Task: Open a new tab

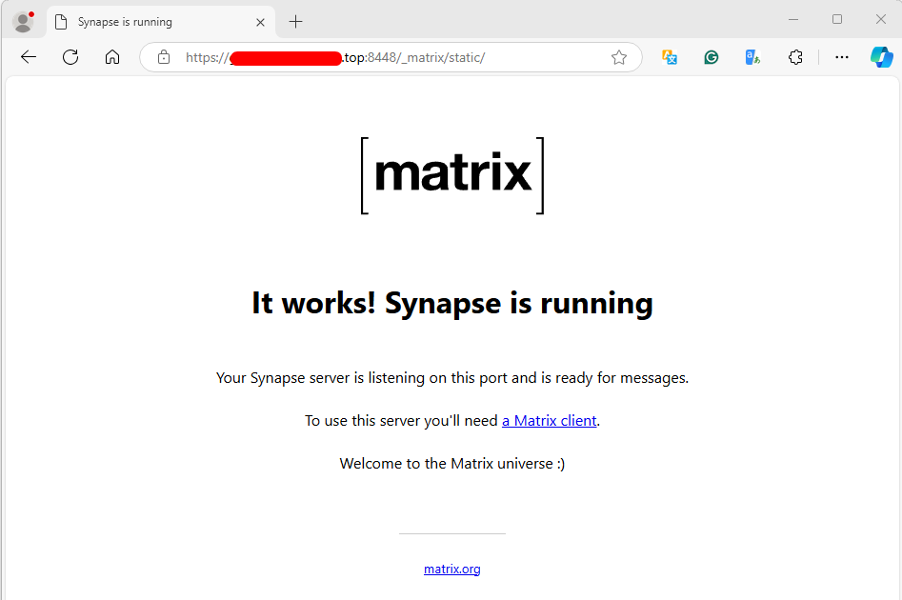Action: tap(295, 22)
